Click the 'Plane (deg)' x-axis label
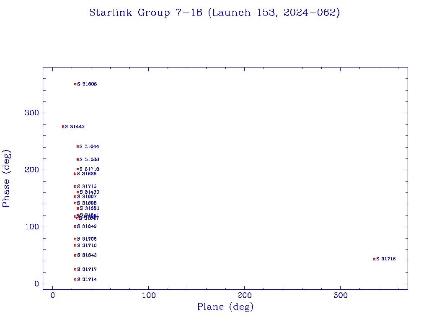This screenshot has width=429, height=322. coord(225,306)
